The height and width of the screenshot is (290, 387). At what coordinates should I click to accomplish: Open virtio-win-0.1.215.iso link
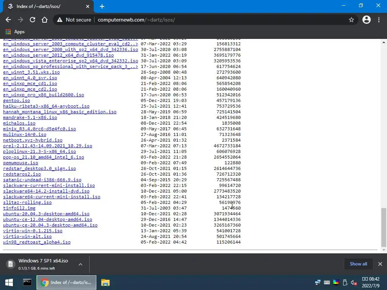[33, 231]
